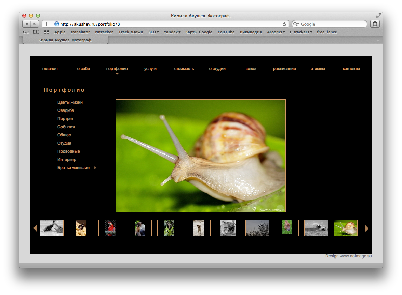The width and height of the screenshot is (402, 295).
Task: Select the gray cat portrait thumbnail
Action: 228,228
